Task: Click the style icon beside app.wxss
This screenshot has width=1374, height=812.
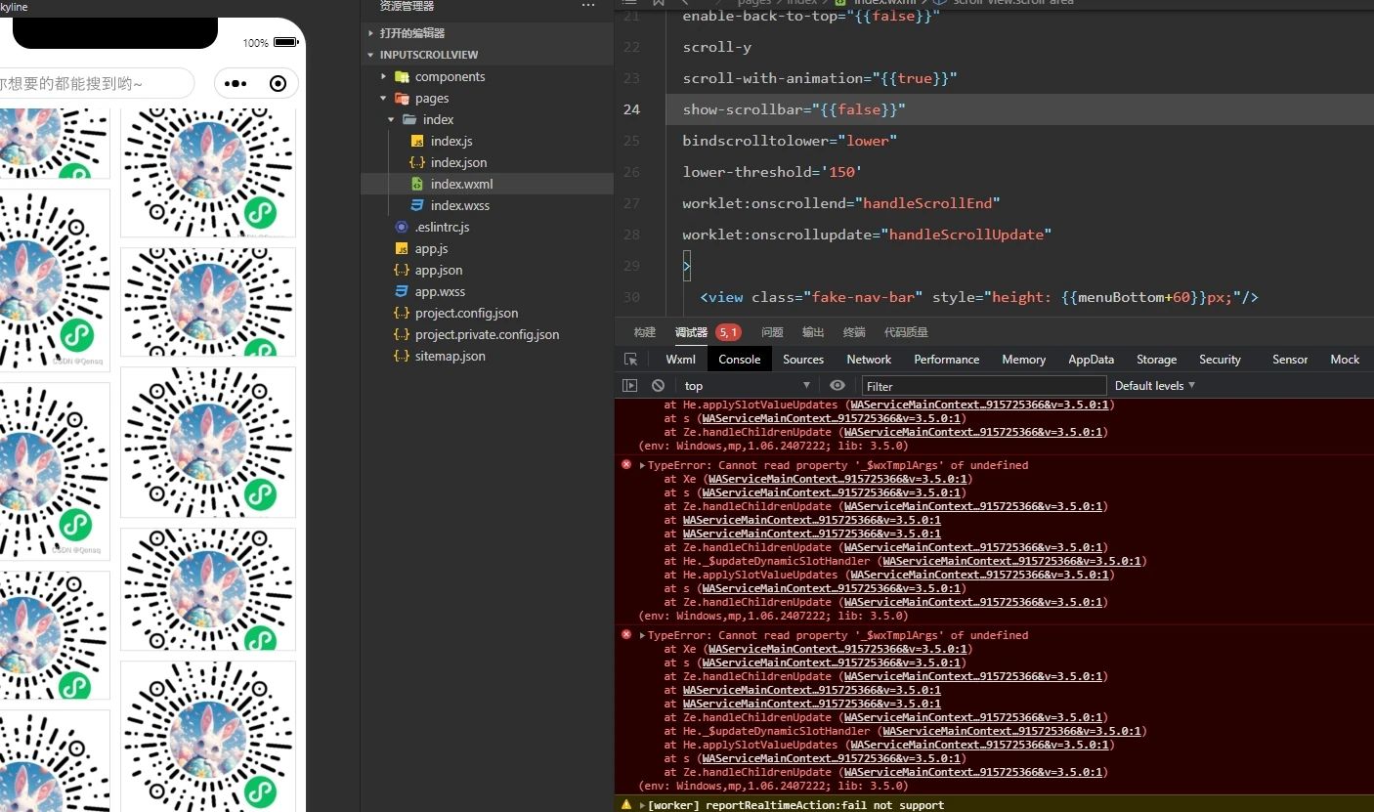Action: point(402,292)
